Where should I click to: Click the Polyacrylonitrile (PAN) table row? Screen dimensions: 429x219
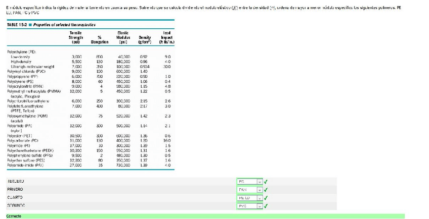[x=26, y=86]
